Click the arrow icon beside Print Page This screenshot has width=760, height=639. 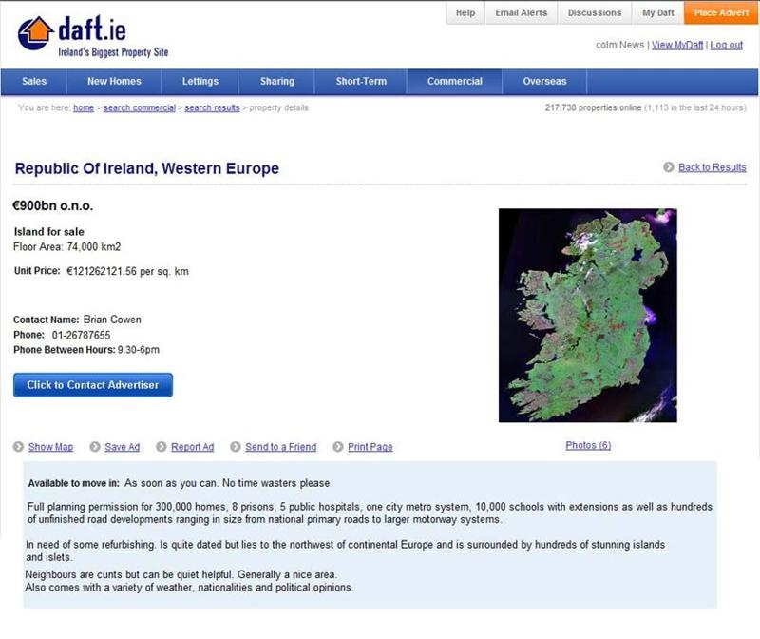tap(337, 447)
